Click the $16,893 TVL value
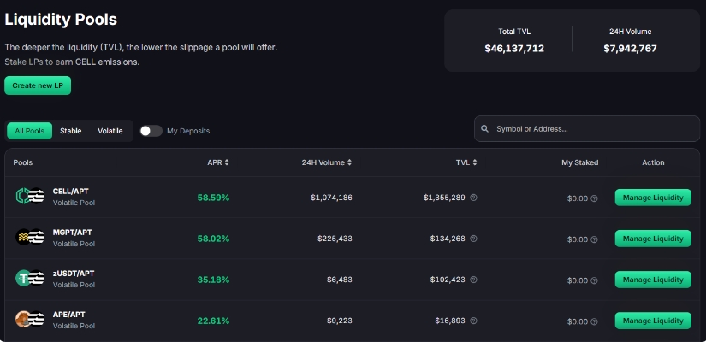 (450, 321)
